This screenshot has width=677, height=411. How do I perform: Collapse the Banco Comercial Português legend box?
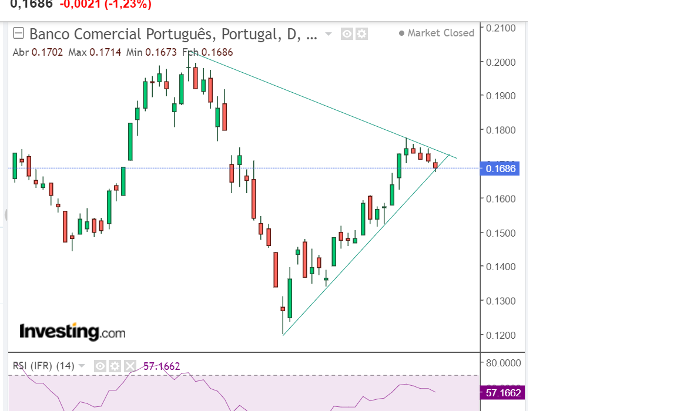tap(19, 33)
